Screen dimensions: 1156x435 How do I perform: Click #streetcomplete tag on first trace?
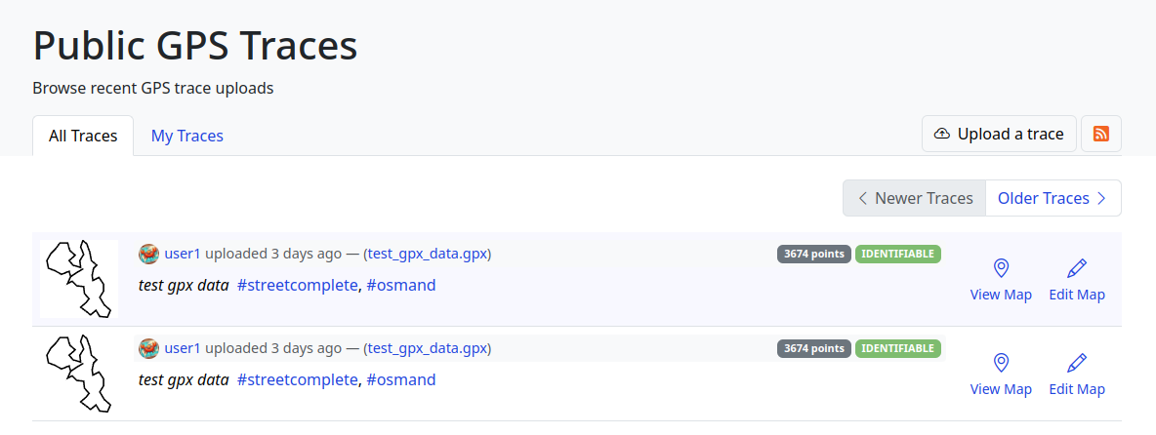pyautogui.click(x=298, y=285)
